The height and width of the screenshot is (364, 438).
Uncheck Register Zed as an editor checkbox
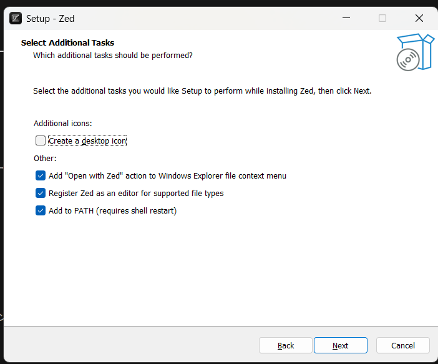pyautogui.click(x=41, y=194)
